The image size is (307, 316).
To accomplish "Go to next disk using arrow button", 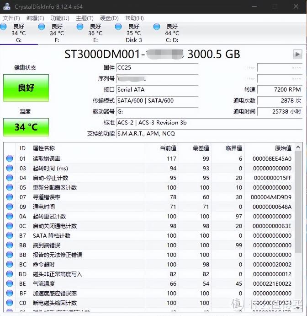I will 297,54.
